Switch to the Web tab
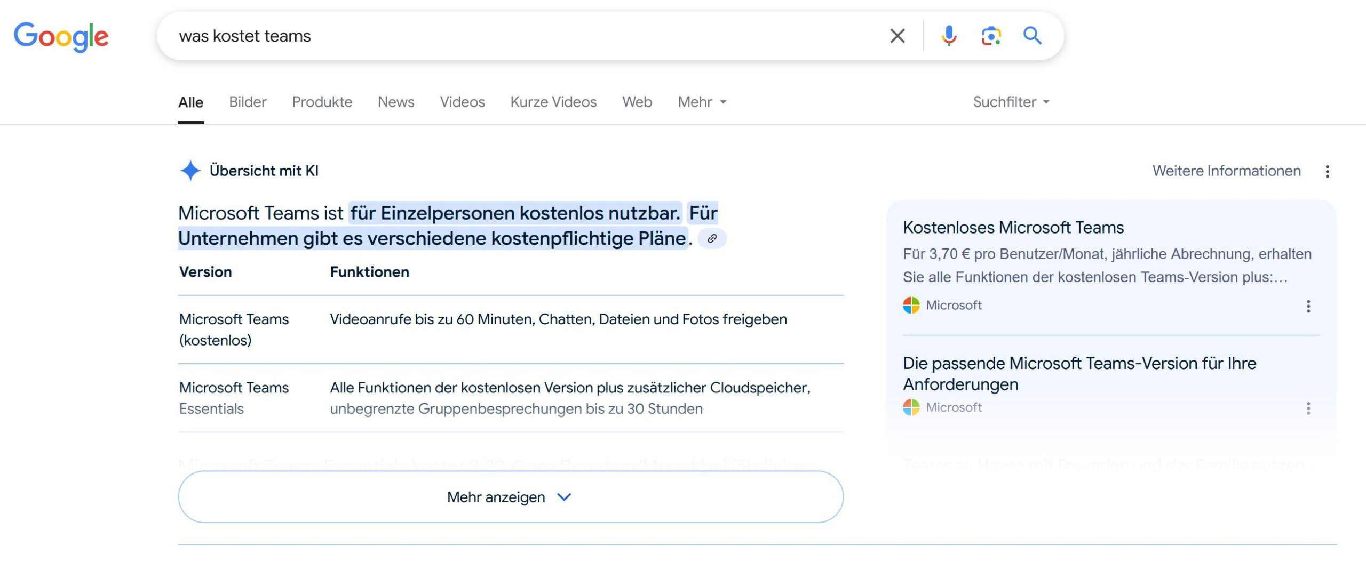1366x570 pixels. click(637, 102)
